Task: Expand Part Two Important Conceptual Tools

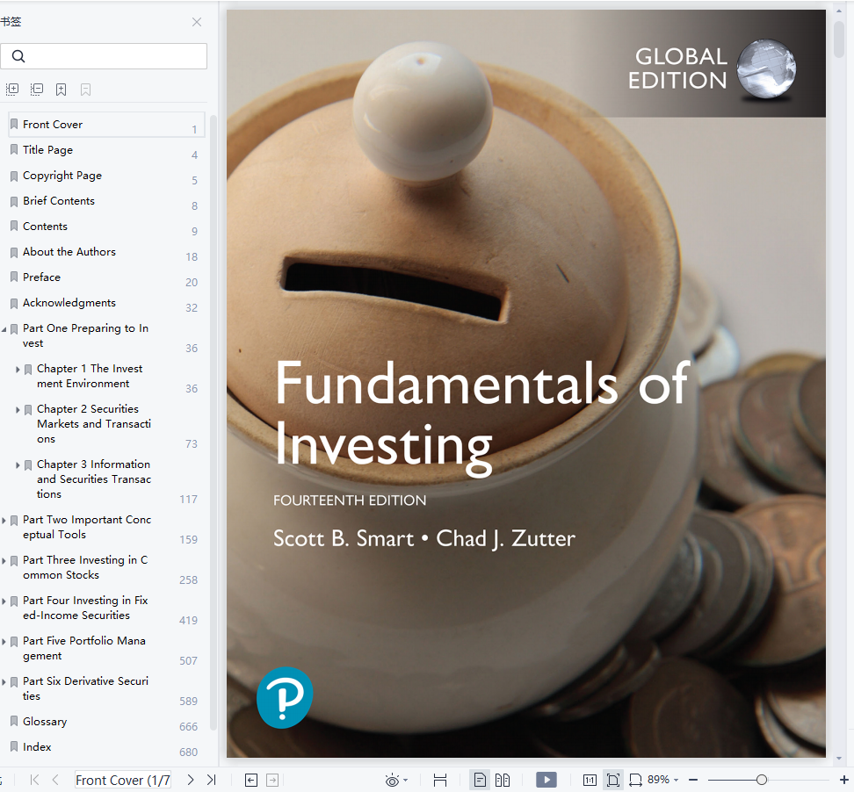Action: pyautogui.click(x=4, y=521)
